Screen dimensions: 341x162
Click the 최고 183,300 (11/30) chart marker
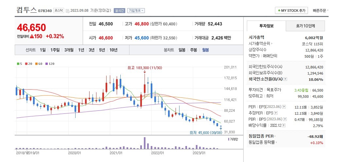[x=145, y=68]
